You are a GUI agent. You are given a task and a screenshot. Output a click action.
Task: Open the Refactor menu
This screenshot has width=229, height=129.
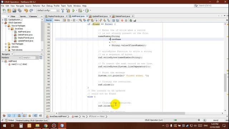[36, 6]
